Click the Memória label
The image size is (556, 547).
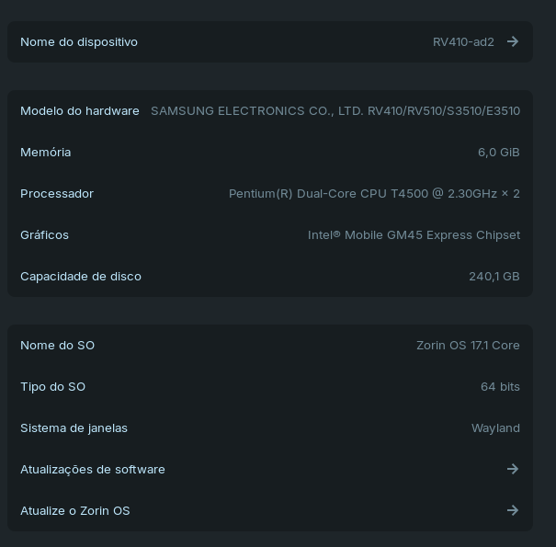(46, 152)
